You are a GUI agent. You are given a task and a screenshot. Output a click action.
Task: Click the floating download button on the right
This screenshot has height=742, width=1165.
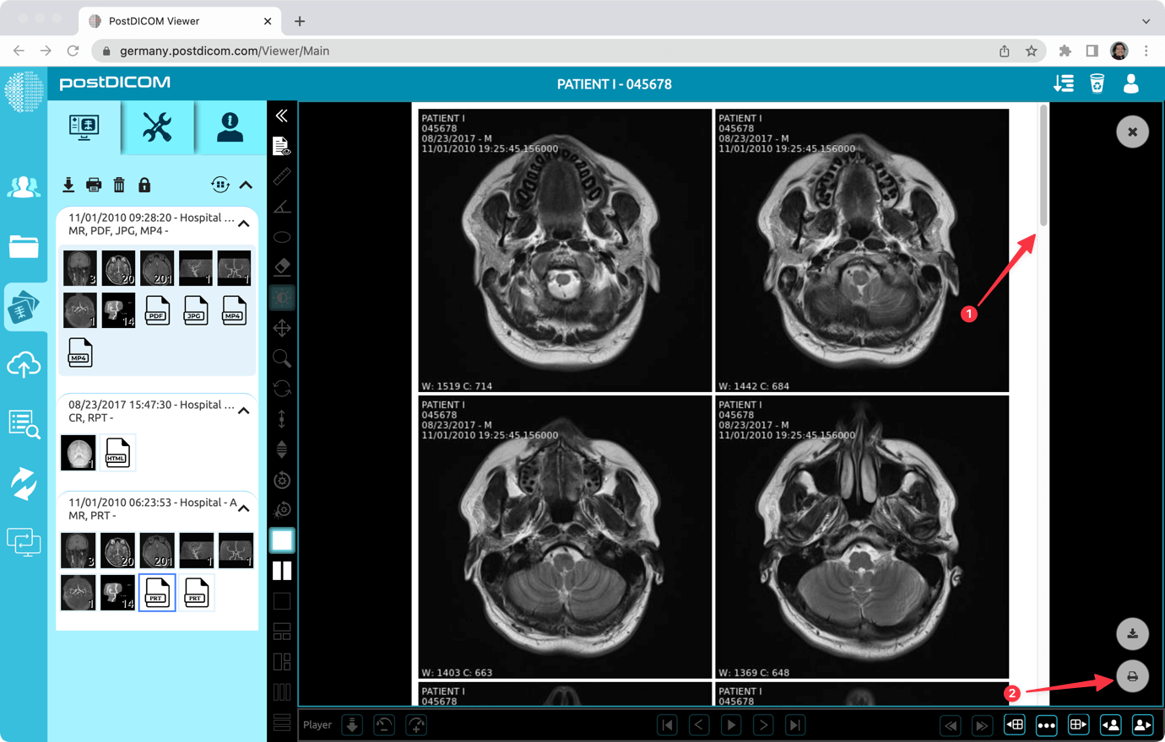1132,633
